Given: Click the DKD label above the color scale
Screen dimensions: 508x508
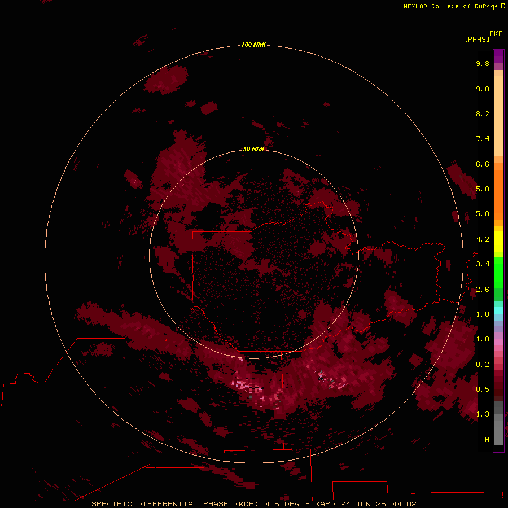Looking at the screenshot, I should [x=496, y=34].
